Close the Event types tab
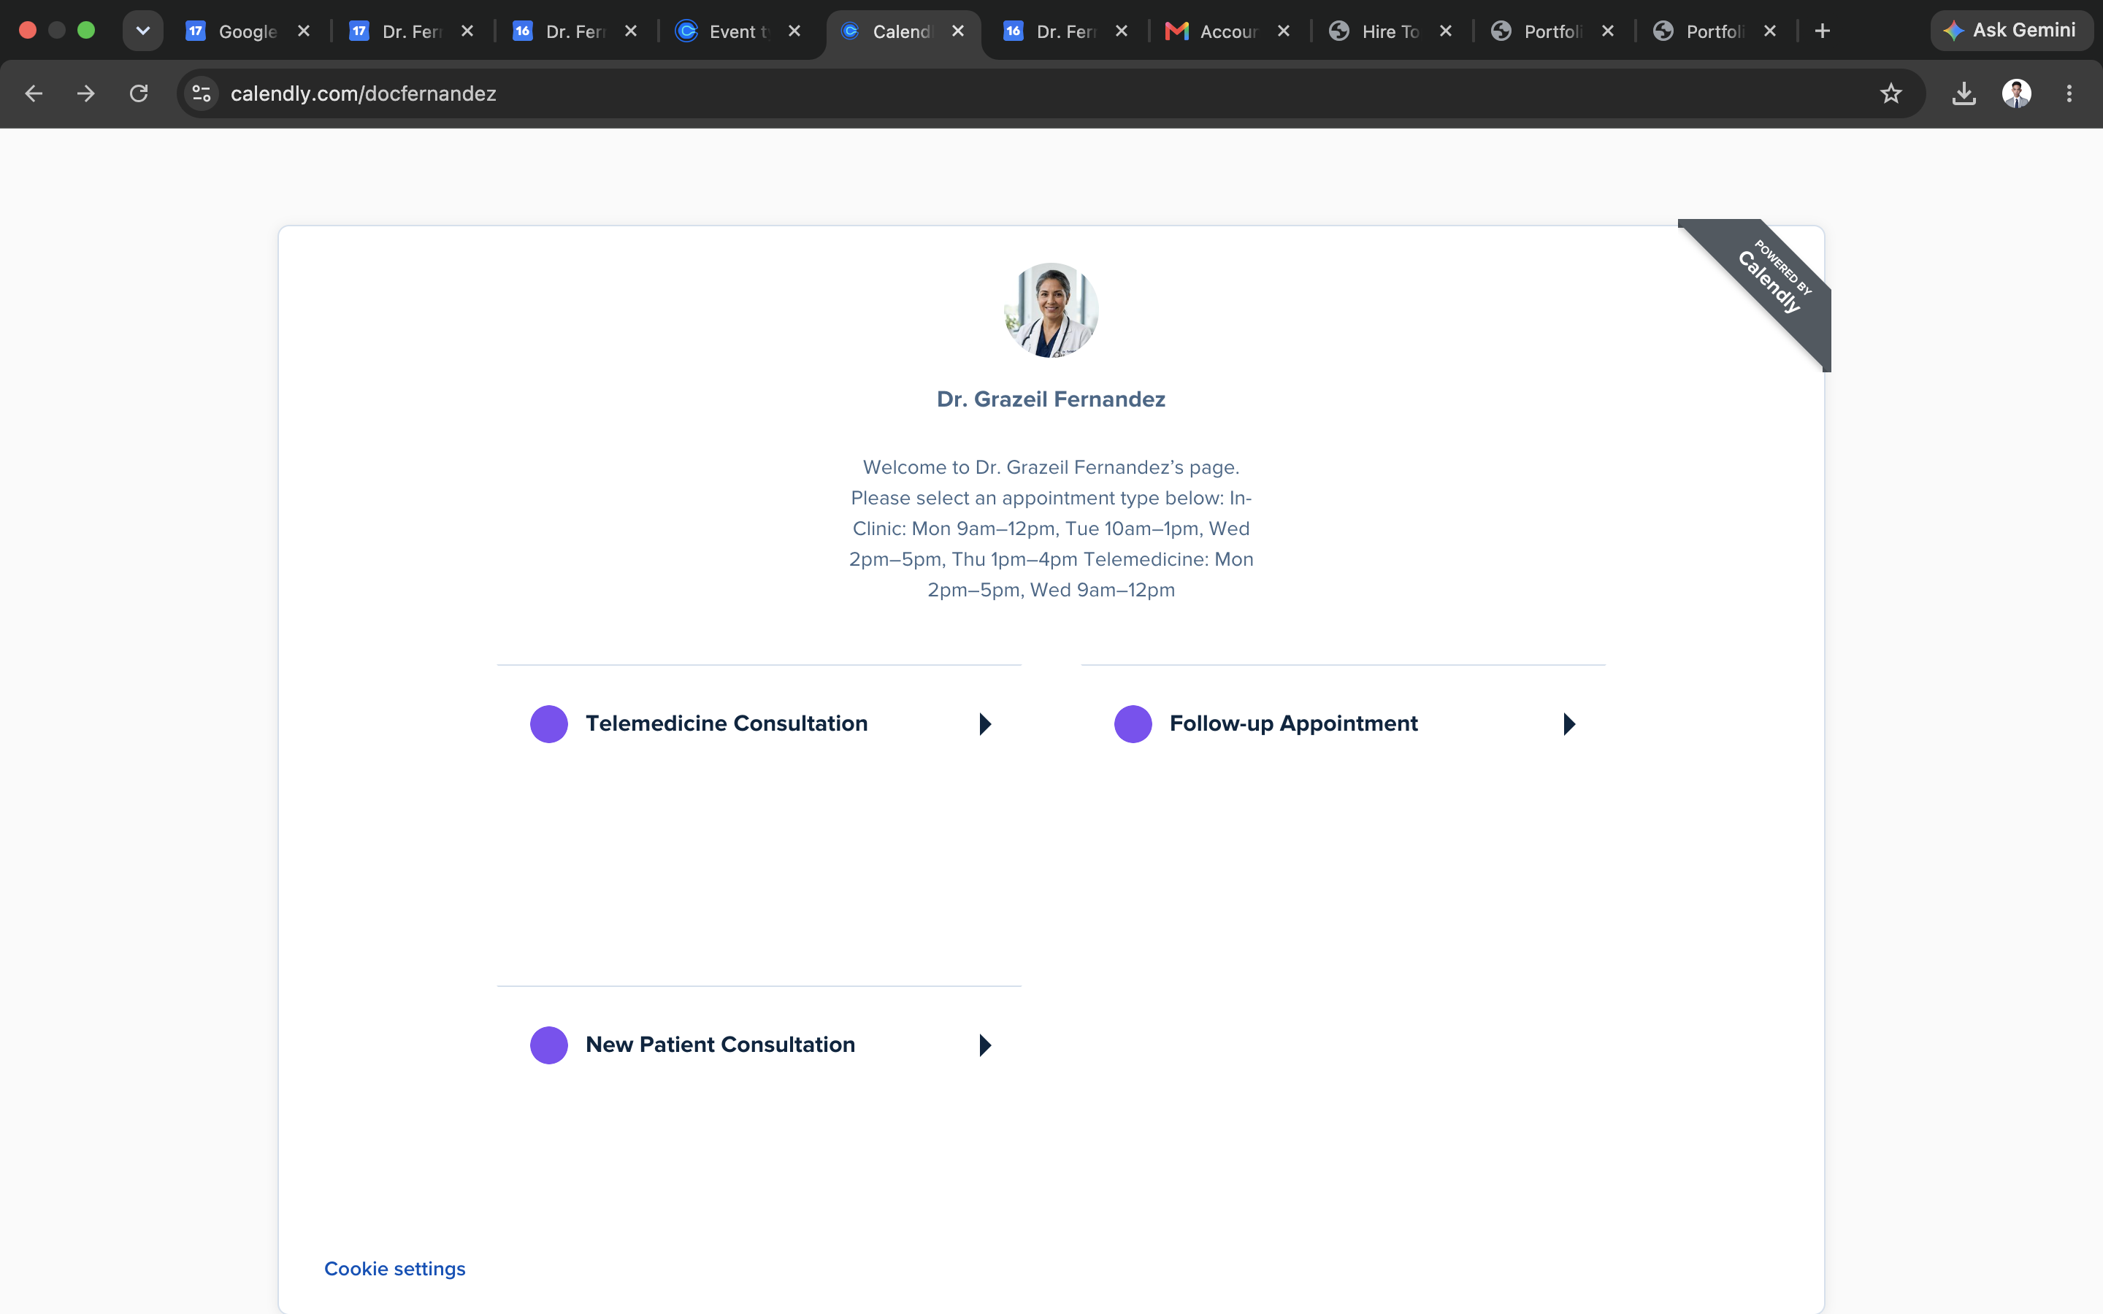2103x1314 pixels. 794,31
